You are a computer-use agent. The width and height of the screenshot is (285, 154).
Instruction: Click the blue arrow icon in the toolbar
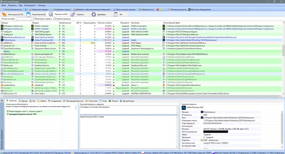pyautogui.click(x=164, y=9)
